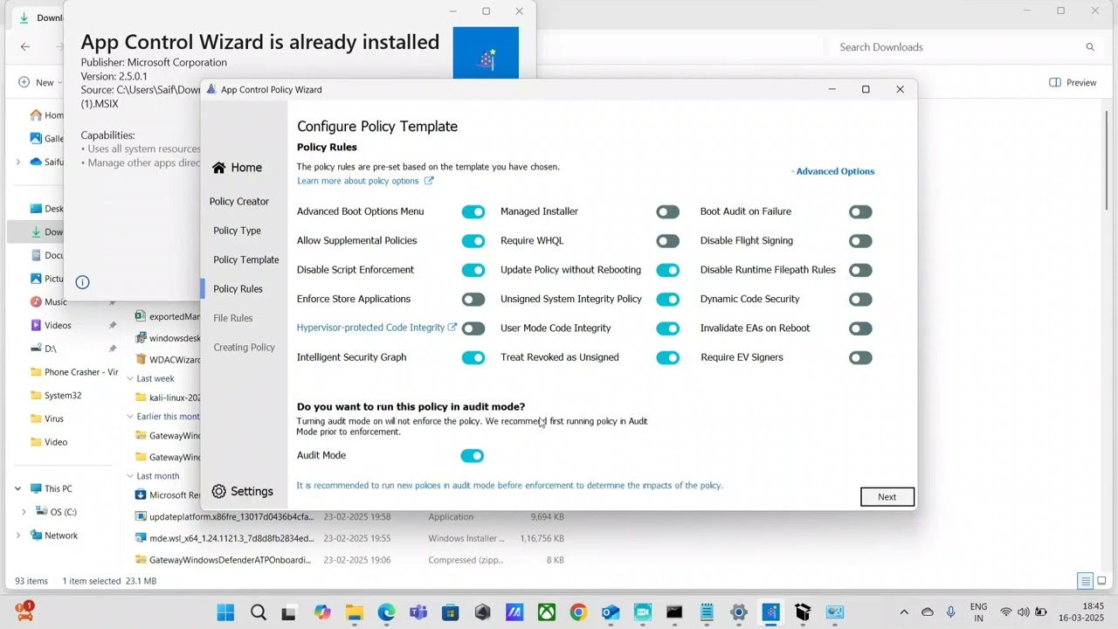Open Microsoft Teams from taskbar
Screen dimensions: 1118x629
[x=418, y=612]
